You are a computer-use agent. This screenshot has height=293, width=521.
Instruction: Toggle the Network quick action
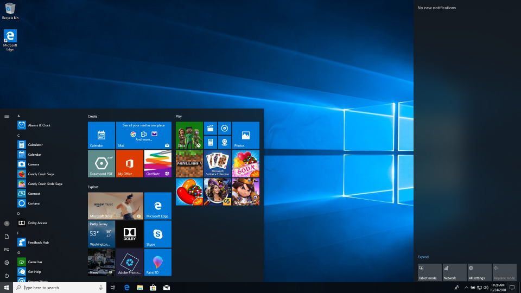454,272
